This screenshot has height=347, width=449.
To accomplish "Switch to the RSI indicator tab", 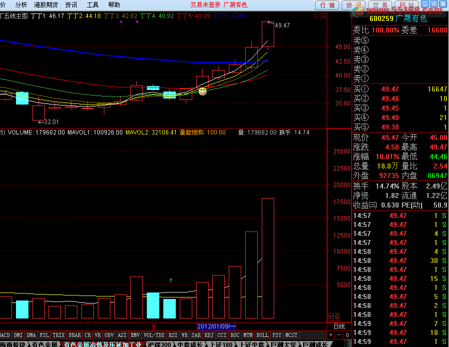I will [x=173, y=335].
